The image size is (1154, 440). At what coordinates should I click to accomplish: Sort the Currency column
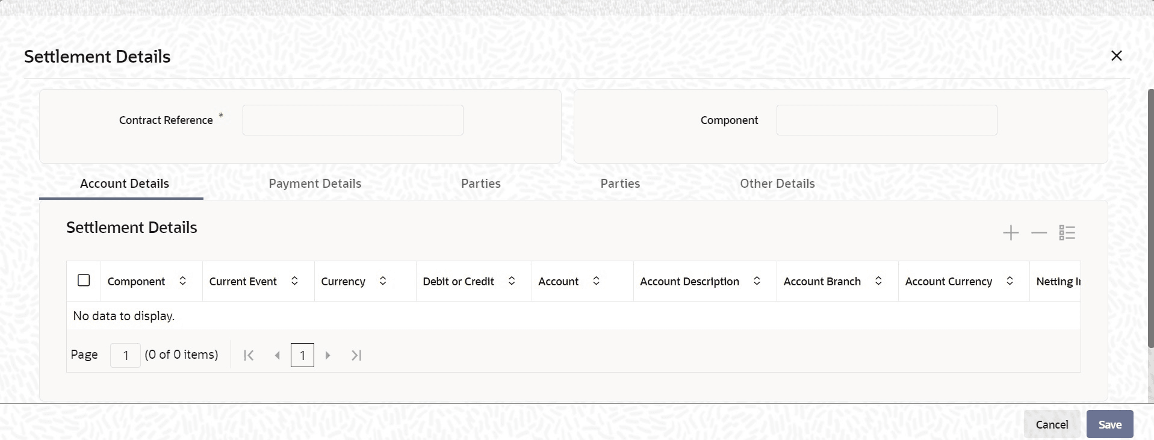coord(383,281)
